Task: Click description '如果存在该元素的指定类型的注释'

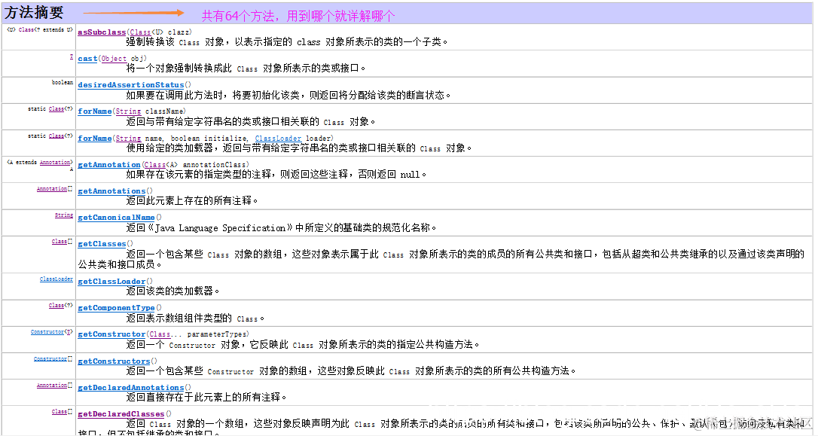Action: click(276, 174)
